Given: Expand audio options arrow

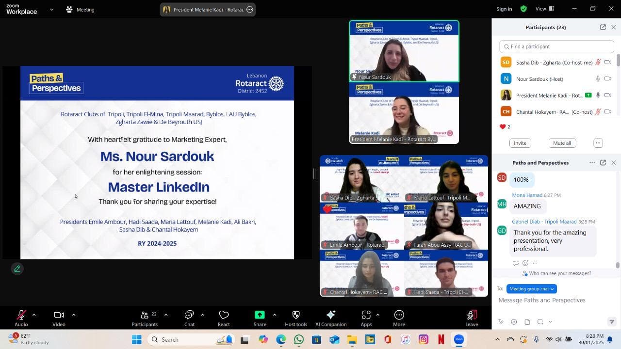Looking at the screenshot, I should pos(34,315).
